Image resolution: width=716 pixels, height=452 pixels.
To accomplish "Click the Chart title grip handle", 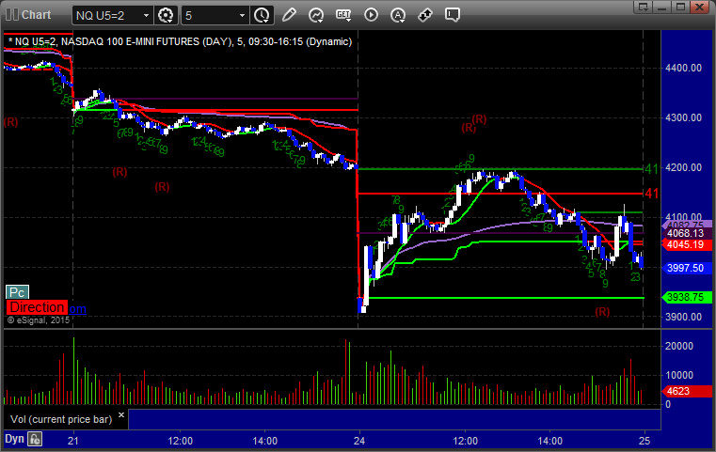I will coord(12,15).
